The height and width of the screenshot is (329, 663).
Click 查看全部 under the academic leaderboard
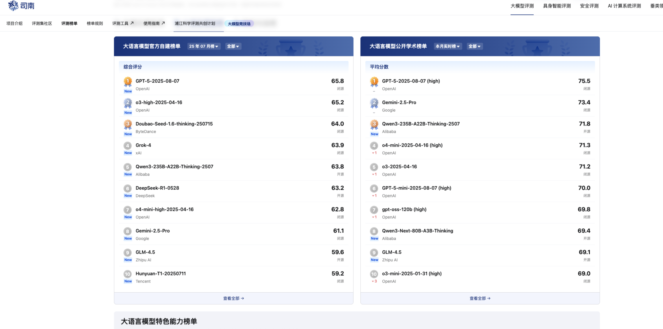click(x=480, y=298)
